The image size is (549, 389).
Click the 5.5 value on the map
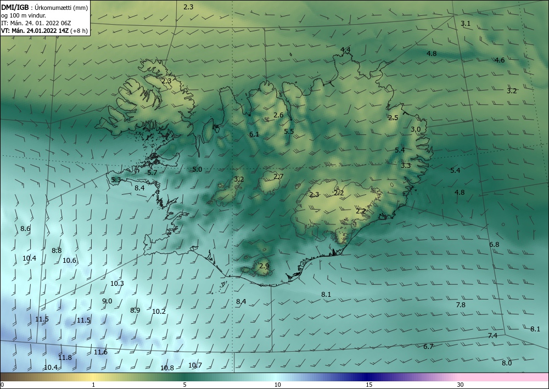[x=289, y=132]
